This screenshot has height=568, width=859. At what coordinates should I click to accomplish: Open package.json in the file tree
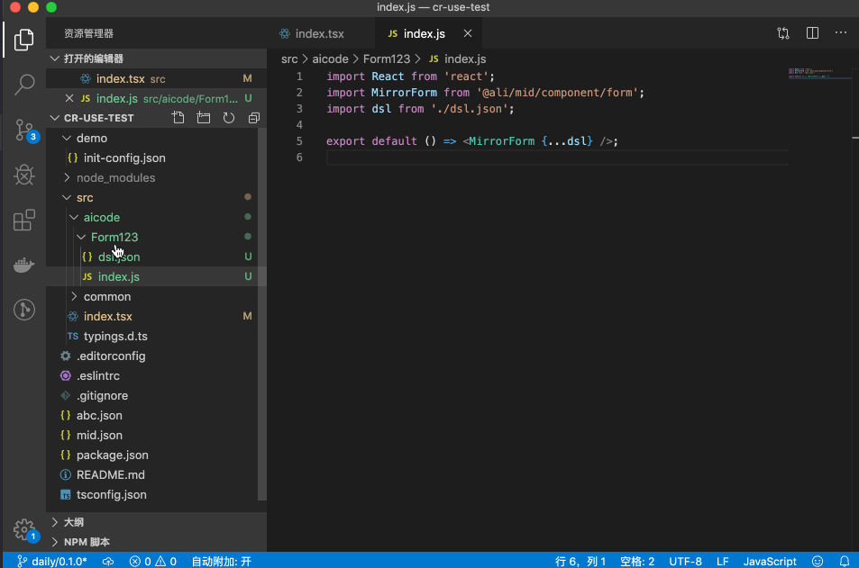click(112, 455)
